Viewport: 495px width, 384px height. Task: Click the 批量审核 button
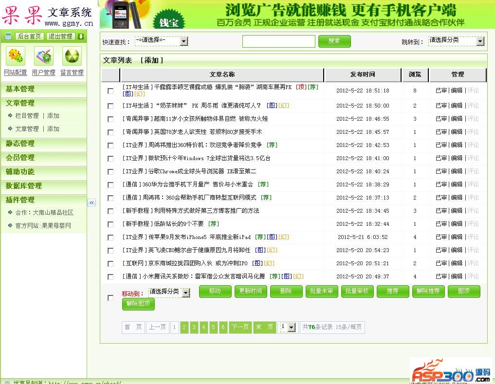pos(357,291)
